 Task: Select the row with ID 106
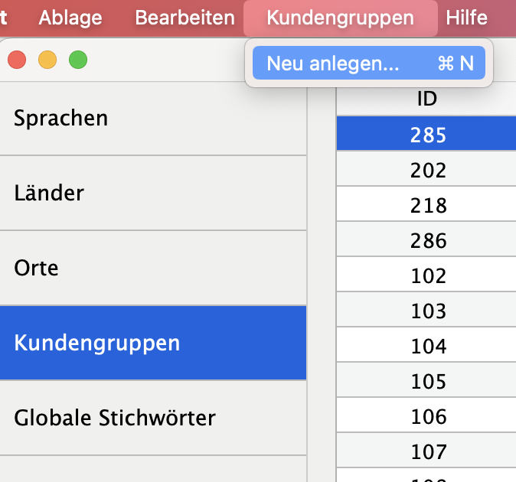click(x=426, y=417)
